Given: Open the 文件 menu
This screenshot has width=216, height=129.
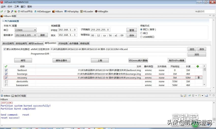Looking at the screenshot, I should point(3,6).
